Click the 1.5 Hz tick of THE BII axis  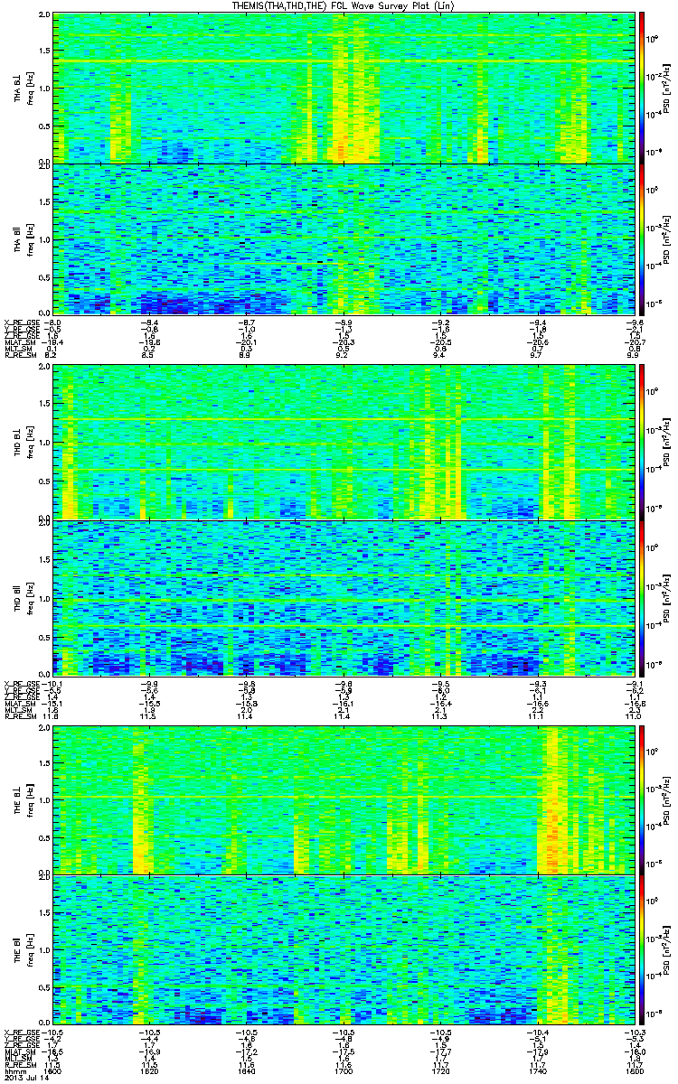[44, 912]
